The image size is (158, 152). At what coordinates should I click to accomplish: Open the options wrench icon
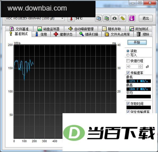coord(123,18)
